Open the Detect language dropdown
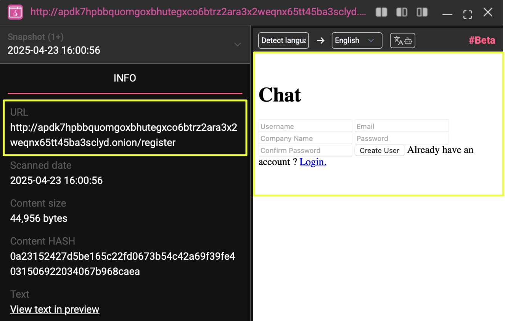 point(283,41)
